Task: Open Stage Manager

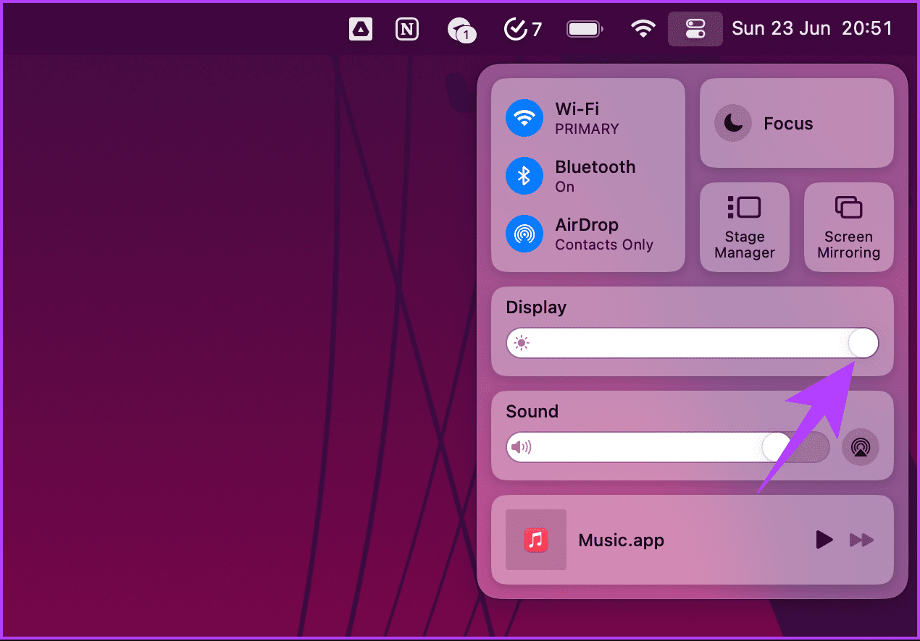Action: (x=745, y=226)
